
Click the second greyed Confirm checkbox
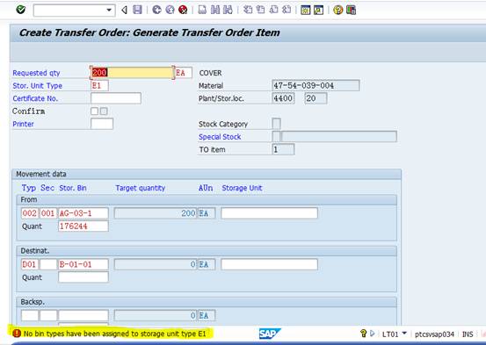coord(104,111)
